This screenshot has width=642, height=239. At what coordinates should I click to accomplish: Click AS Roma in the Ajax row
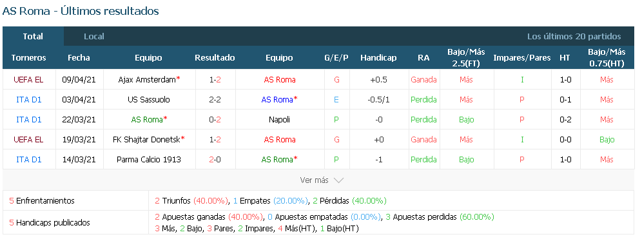[280, 79]
